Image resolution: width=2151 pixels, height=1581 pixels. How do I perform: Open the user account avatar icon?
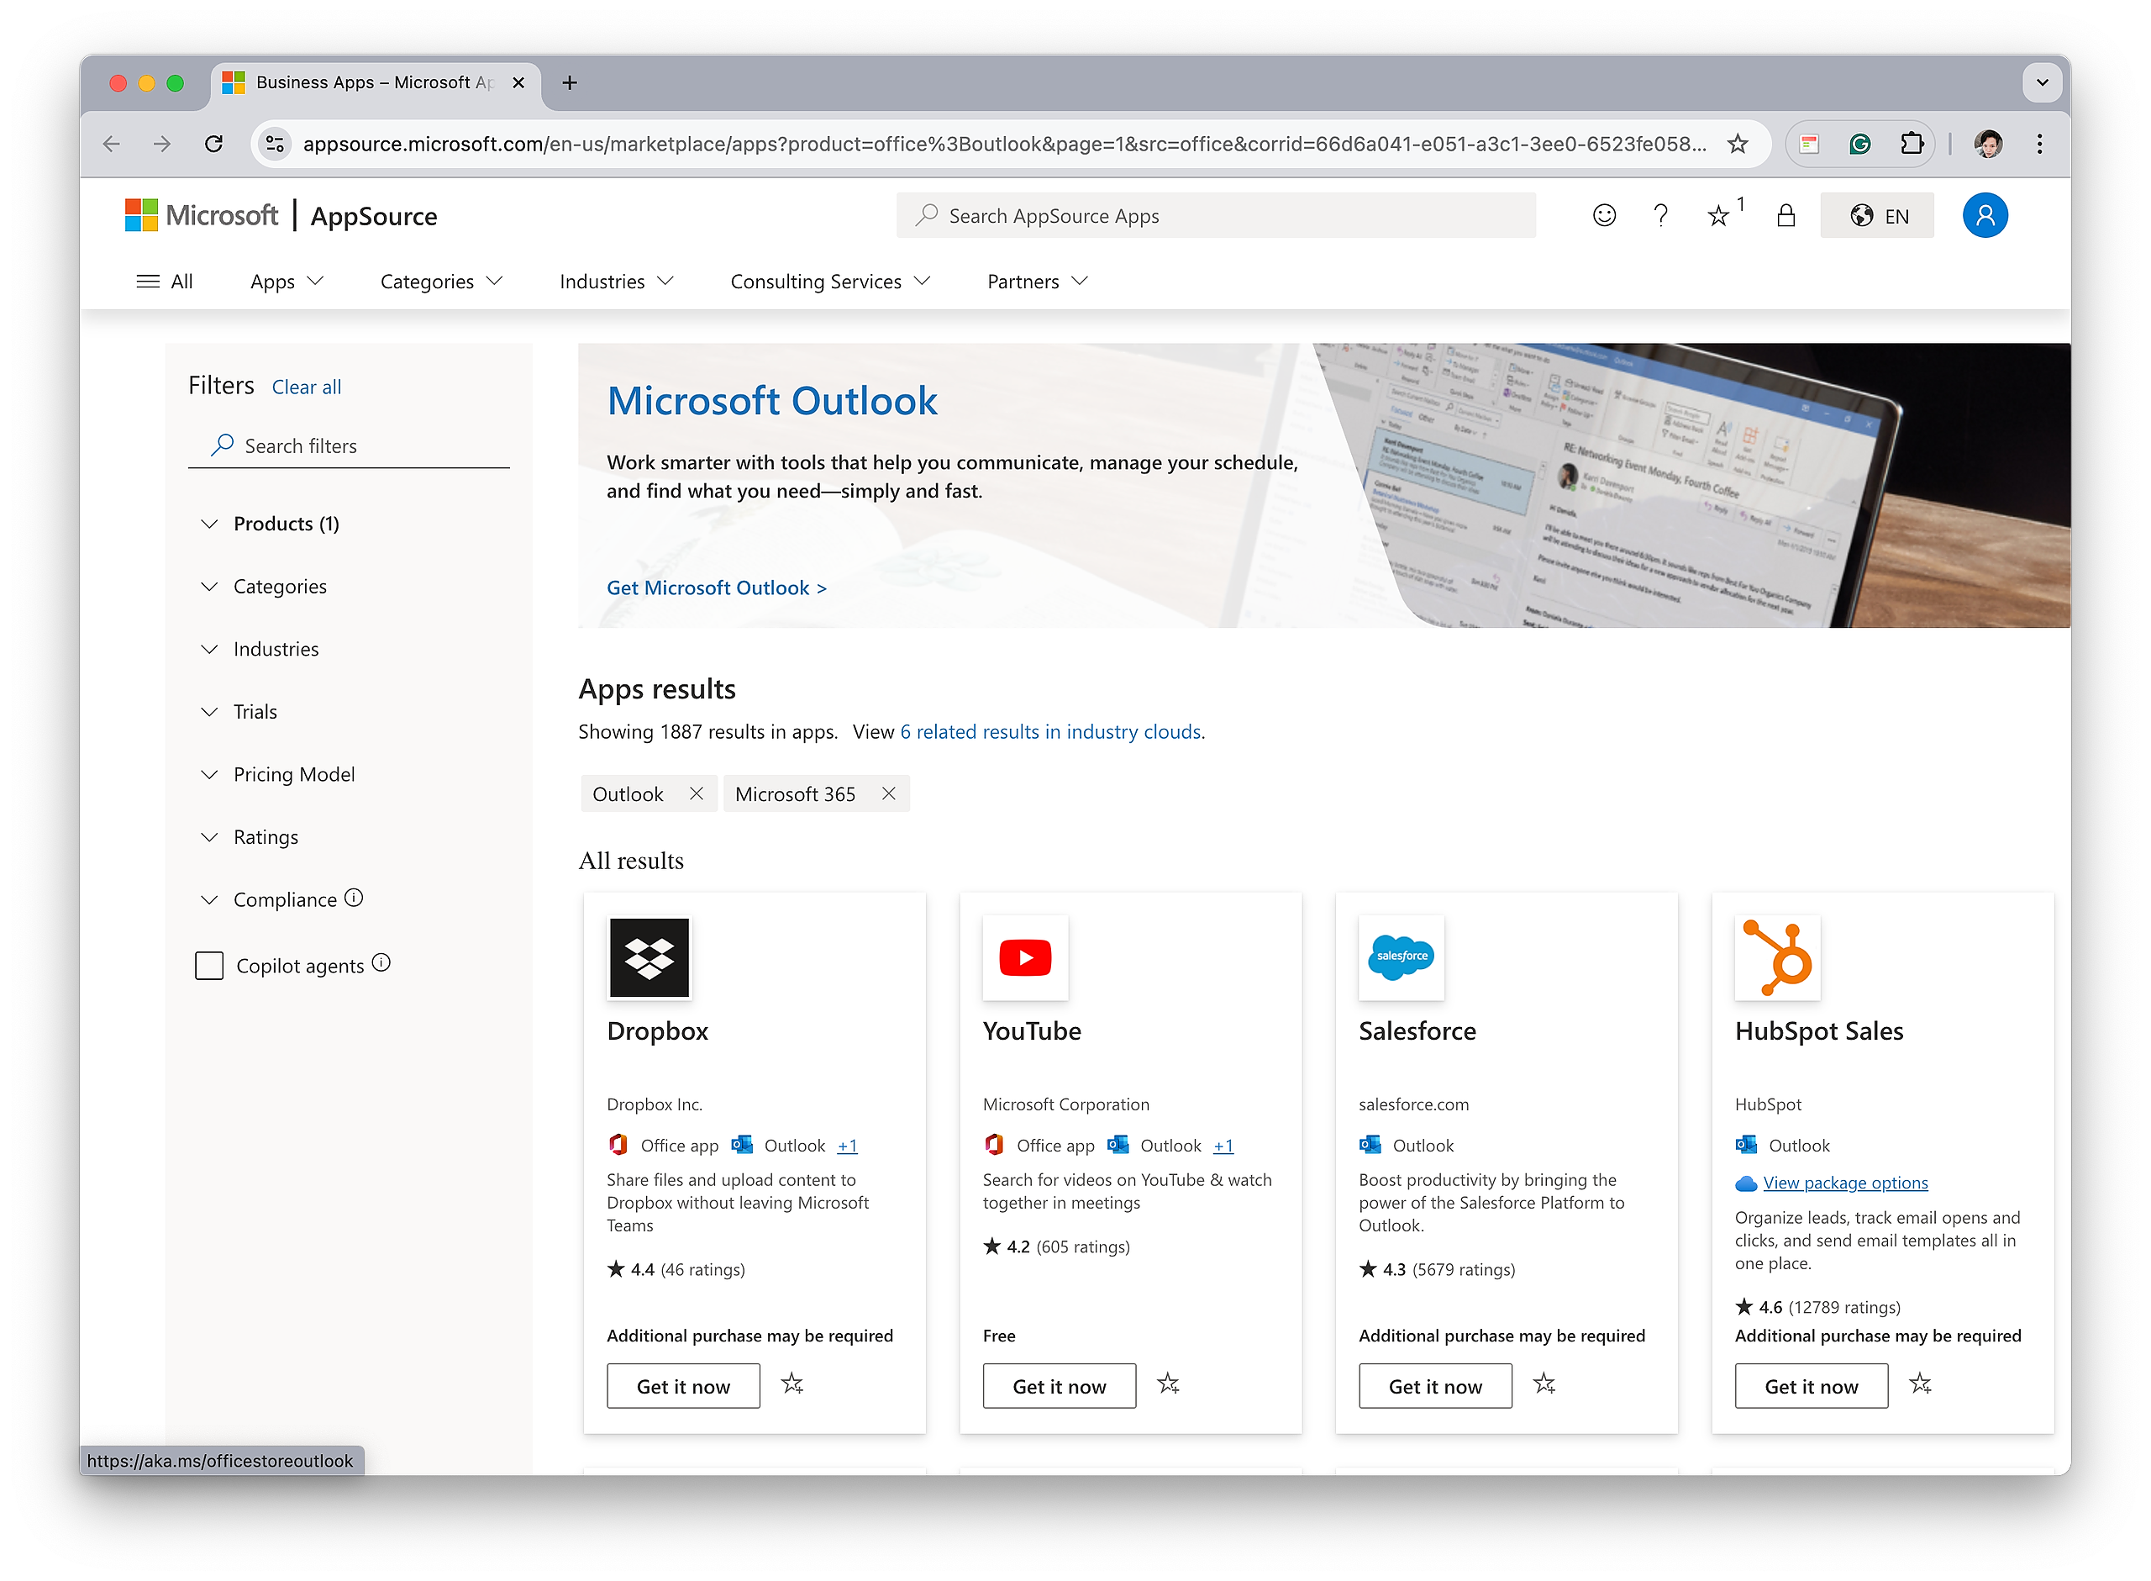tap(1985, 215)
